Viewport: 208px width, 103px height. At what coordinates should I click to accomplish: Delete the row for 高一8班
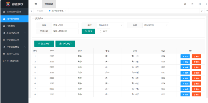tap(196, 94)
